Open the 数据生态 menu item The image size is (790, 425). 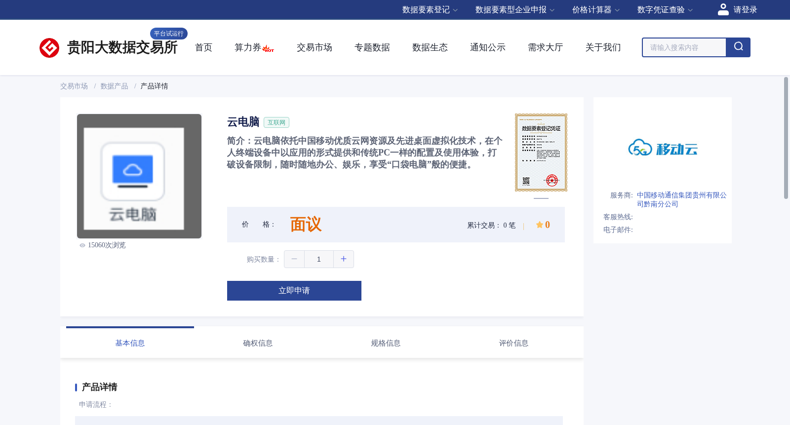[x=430, y=47]
